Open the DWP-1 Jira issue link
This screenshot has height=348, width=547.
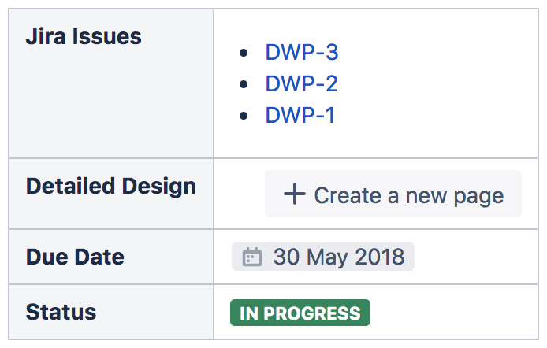tap(300, 115)
